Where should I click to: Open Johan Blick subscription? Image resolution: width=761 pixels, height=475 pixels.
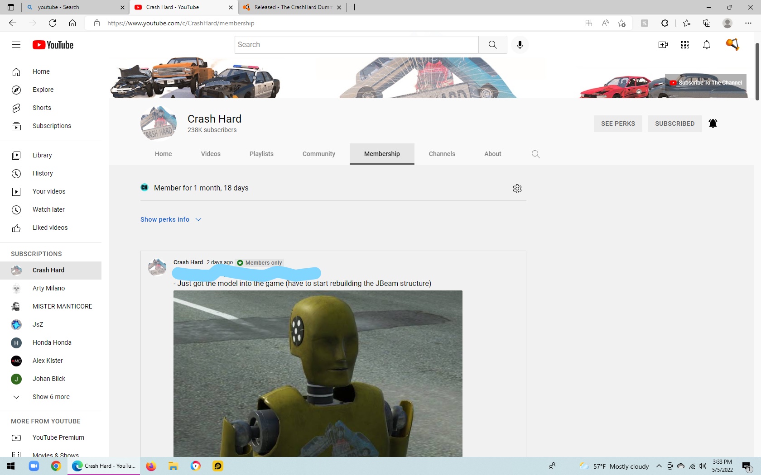[51, 379]
